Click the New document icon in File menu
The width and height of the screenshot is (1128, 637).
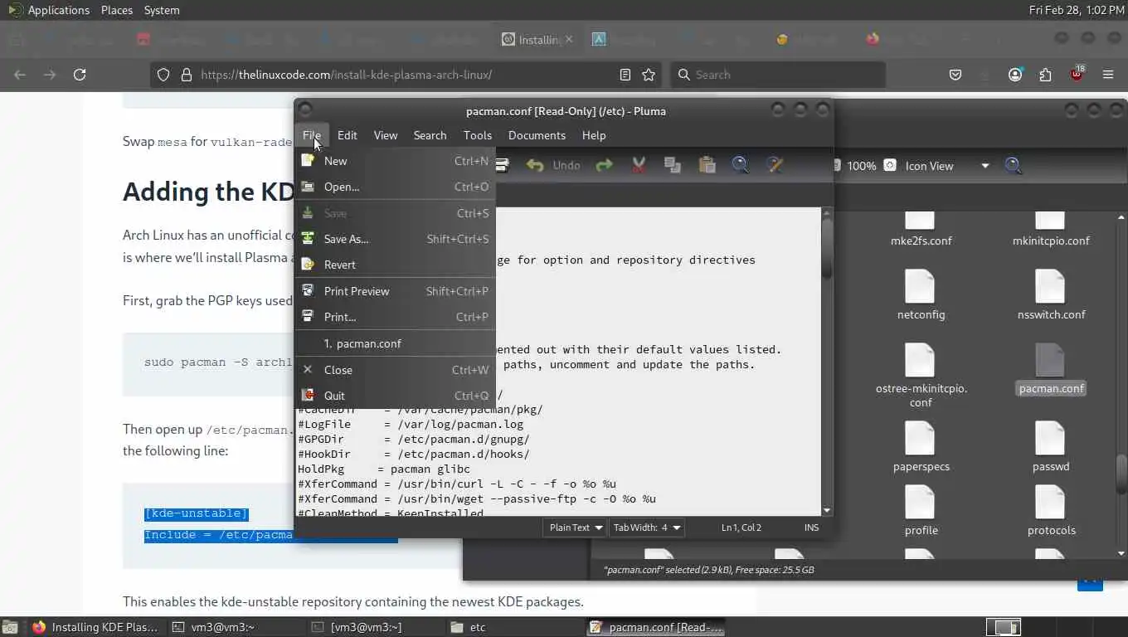[x=308, y=161]
